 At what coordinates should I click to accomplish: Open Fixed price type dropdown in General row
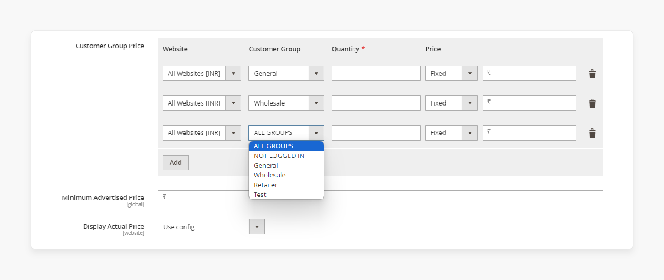451,73
